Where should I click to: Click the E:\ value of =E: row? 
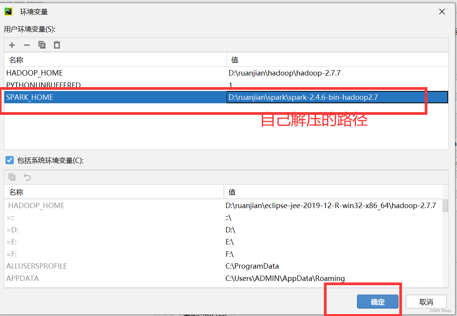pos(229,242)
